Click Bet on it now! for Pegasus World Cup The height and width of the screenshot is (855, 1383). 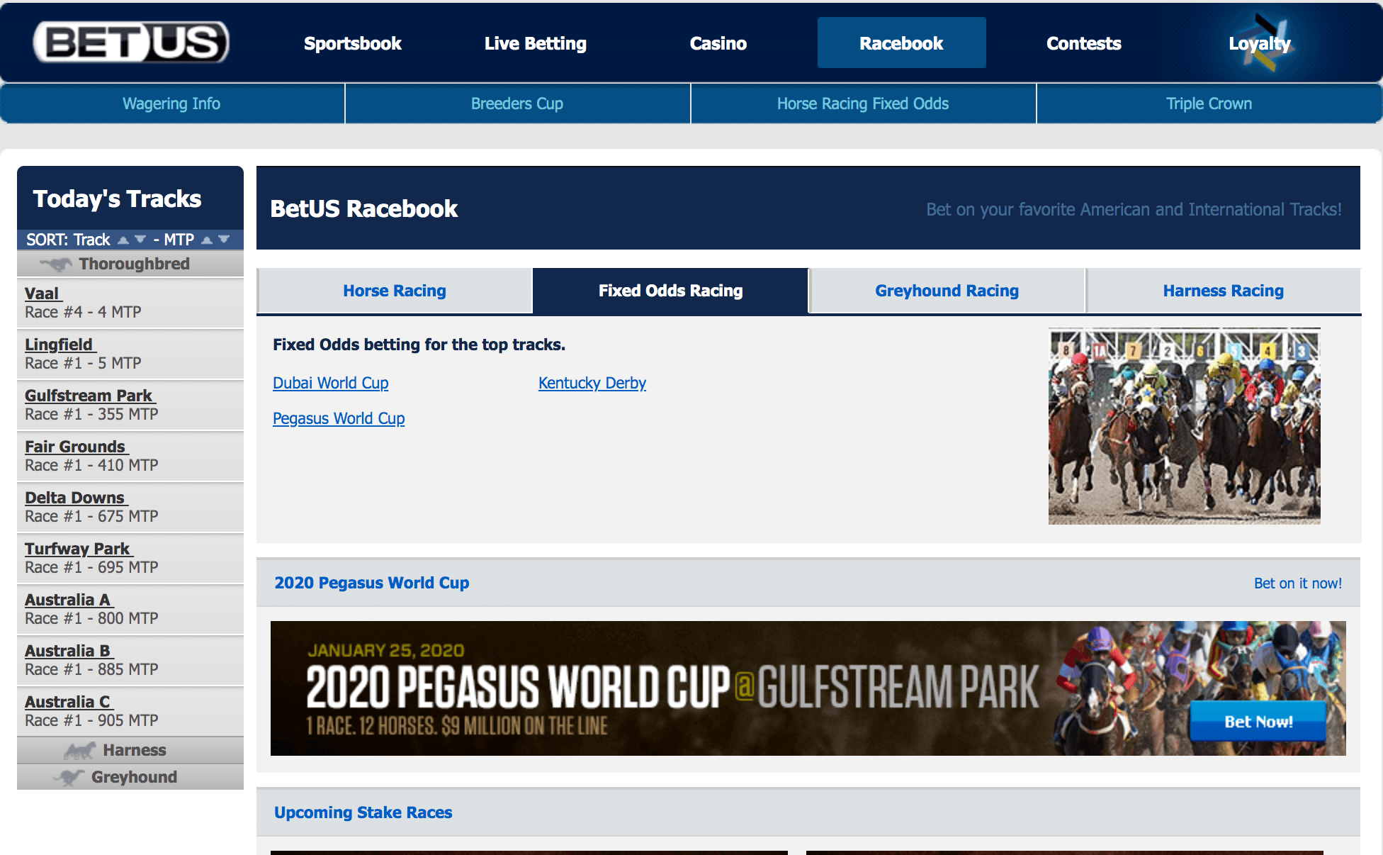1298,583
